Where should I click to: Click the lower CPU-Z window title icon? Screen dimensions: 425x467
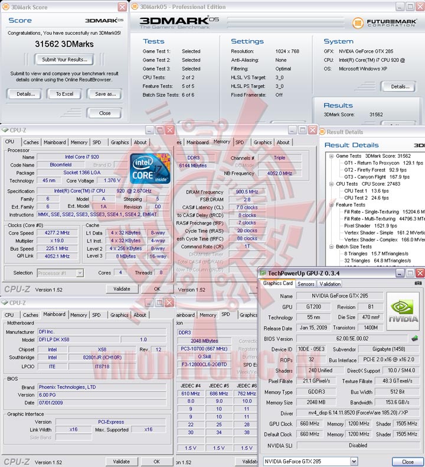coord(5,303)
